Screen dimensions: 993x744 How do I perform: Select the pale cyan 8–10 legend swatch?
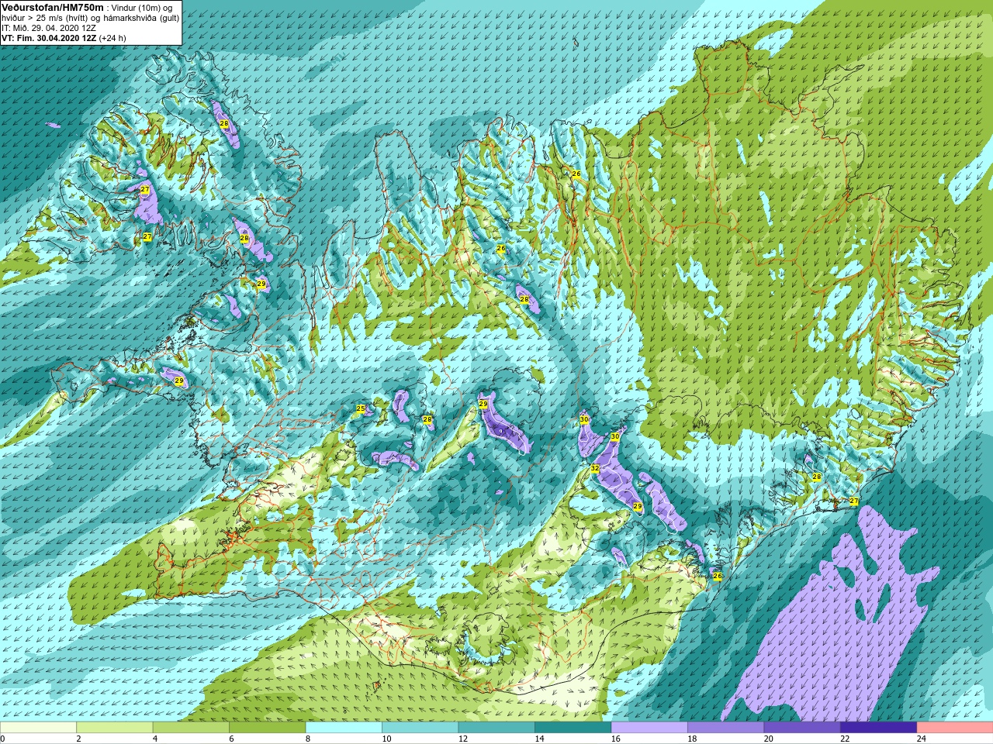(x=344, y=728)
